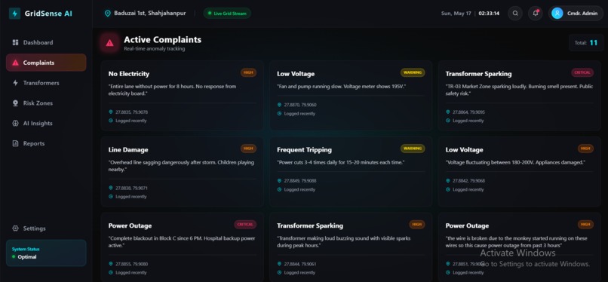Screen dimensions: 608x282
Task: Open Reports in the sidebar
Action: point(46,143)
